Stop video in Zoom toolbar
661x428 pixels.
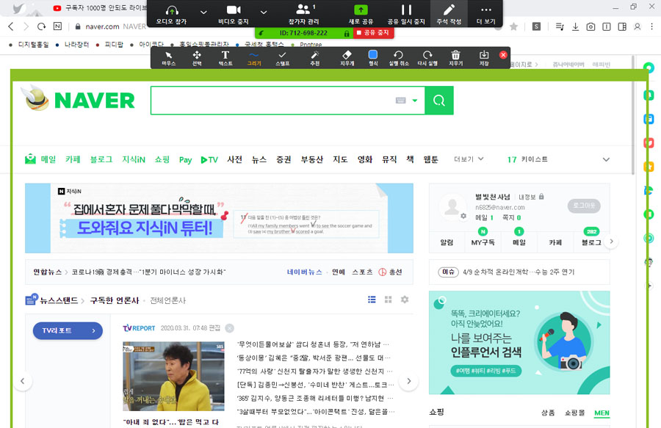coord(233,14)
